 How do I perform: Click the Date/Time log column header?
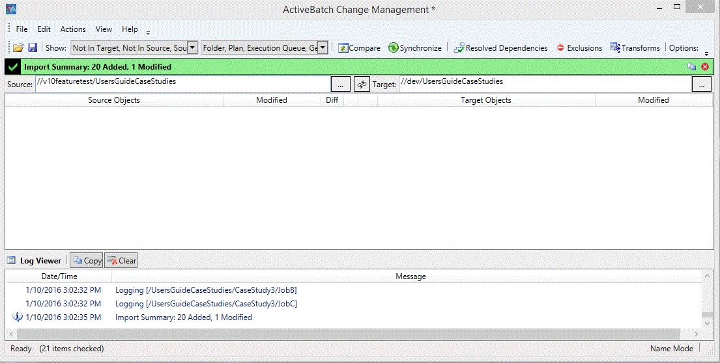pos(59,276)
